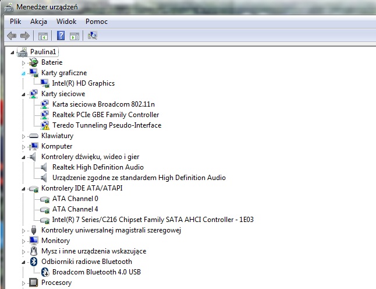Click the Karty graficzne display adapter icon
This screenshot has width=376, height=289.
click(33, 73)
